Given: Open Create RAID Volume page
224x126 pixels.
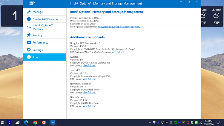Looking at the screenshot, I should pyautogui.click(x=45, y=19).
